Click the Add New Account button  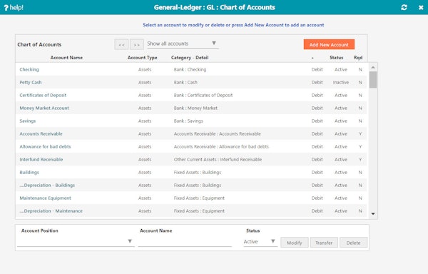tap(329, 44)
